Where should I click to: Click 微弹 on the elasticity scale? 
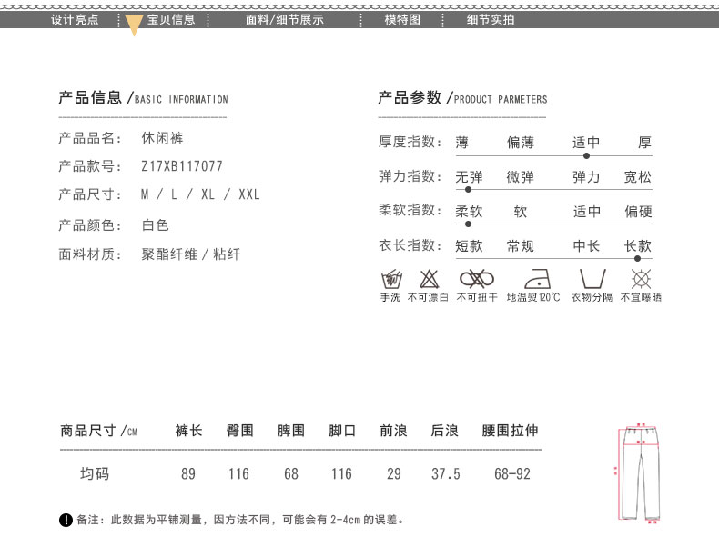click(x=521, y=177)
